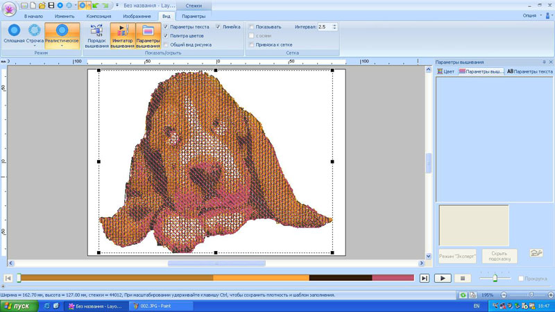Toggle the Параметры вышивания panel button
This screenshot has height=312, width=555.
click(148, 36)
